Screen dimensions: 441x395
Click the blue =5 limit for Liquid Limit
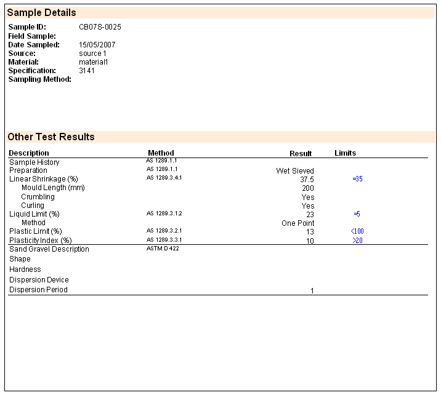coord(356,214)
